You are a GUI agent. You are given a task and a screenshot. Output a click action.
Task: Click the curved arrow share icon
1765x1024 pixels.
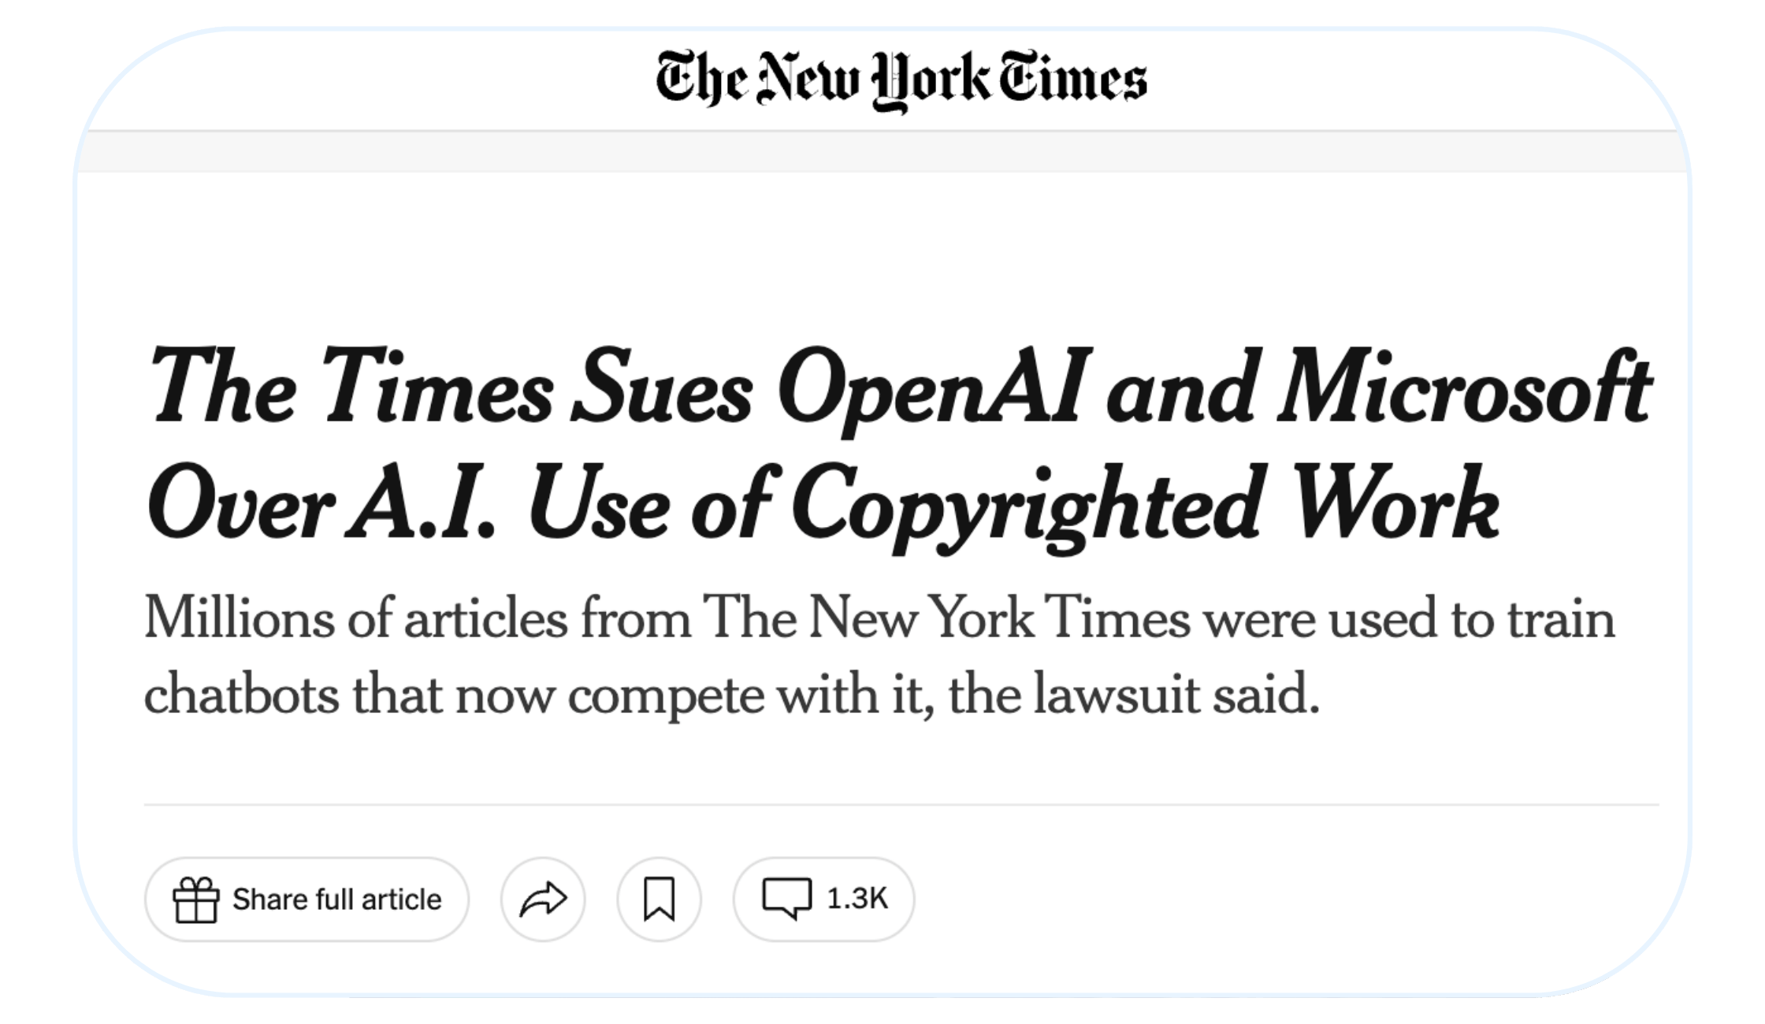click(x=543, y=900)
